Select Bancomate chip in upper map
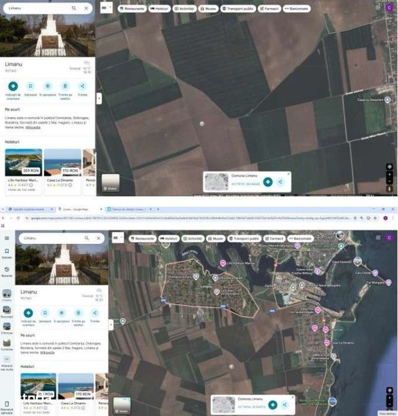Image resolution: width=398 pixels, height=416 pixels. (x=297, y=9)
